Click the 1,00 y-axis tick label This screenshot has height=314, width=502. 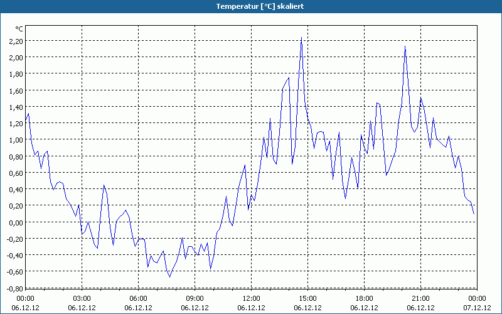click(17, 140)
